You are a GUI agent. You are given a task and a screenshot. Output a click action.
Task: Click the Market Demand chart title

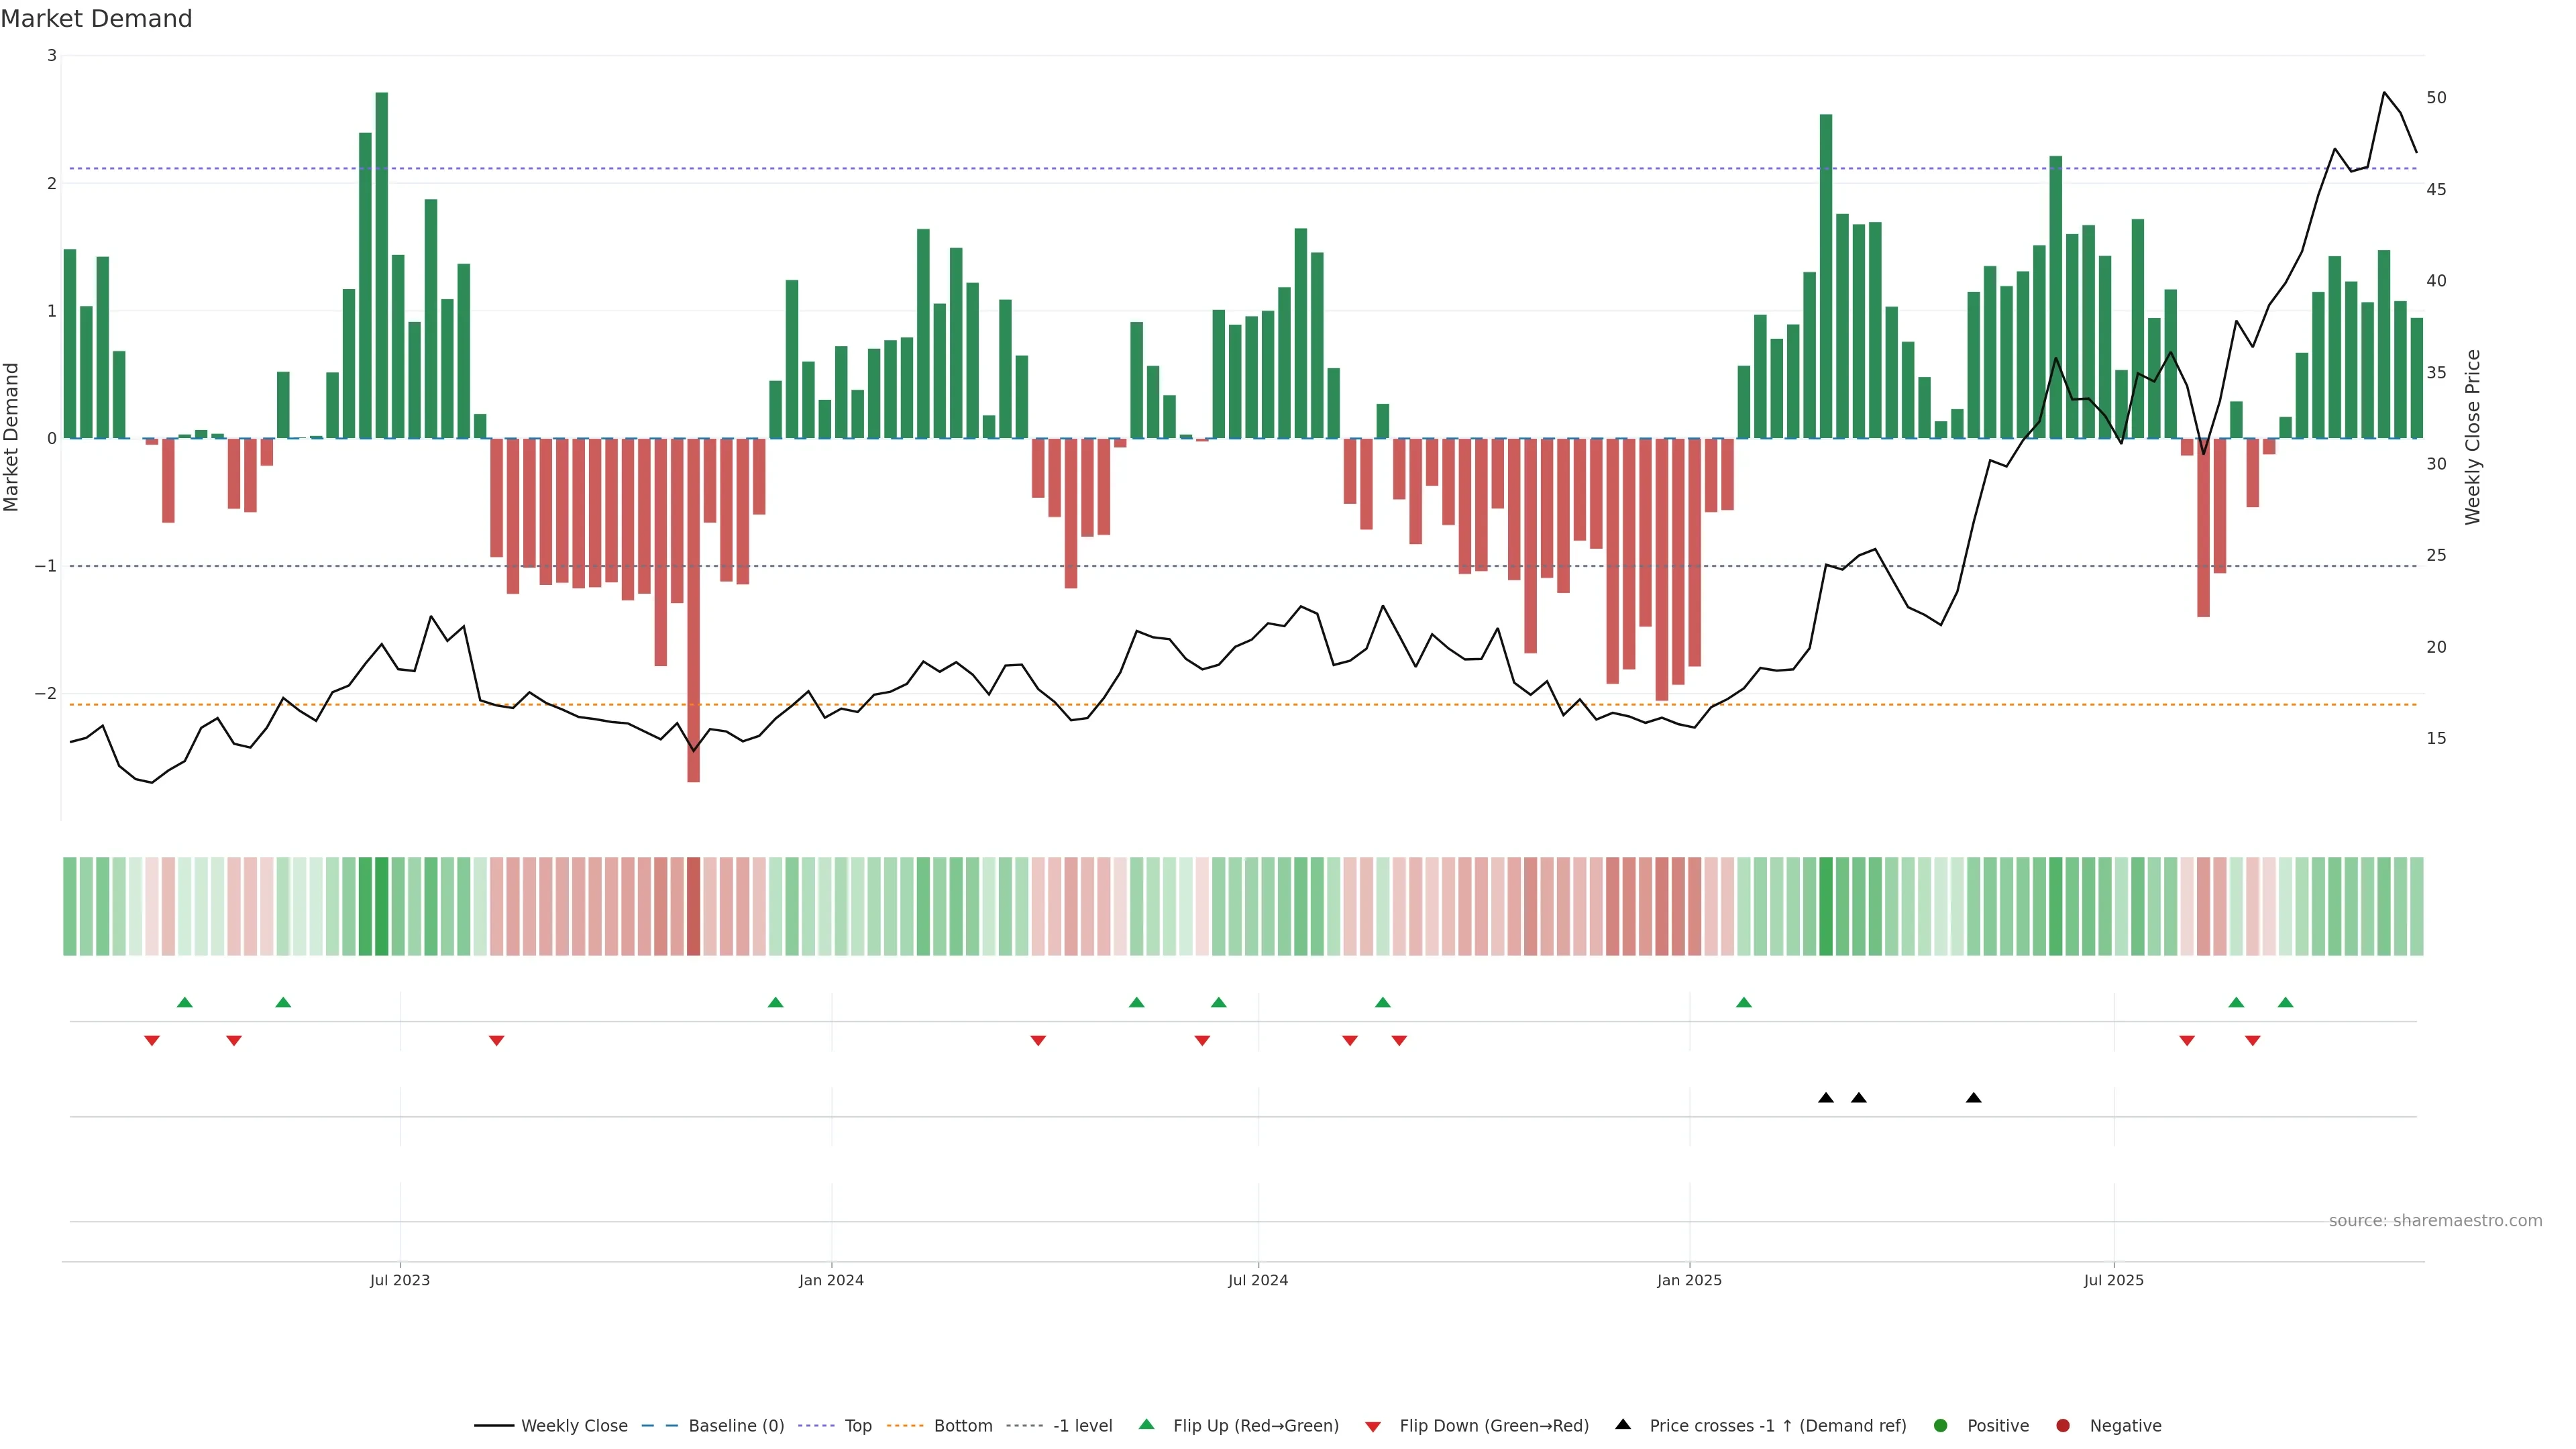96,19
